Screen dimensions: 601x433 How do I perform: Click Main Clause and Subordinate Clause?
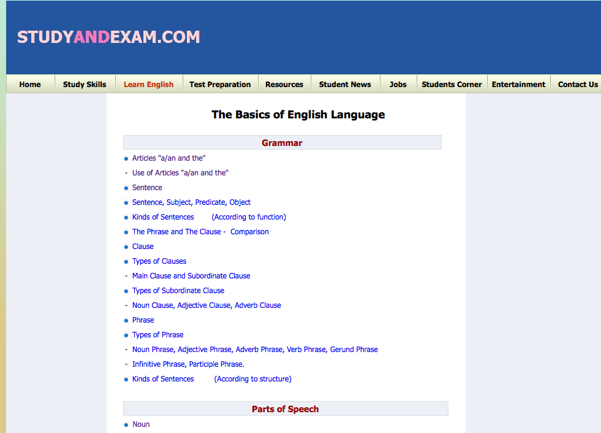[x=191, y=275]
